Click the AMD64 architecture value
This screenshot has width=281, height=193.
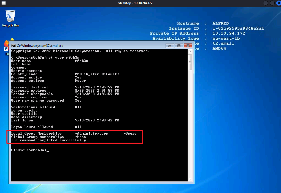click(219, 48)
